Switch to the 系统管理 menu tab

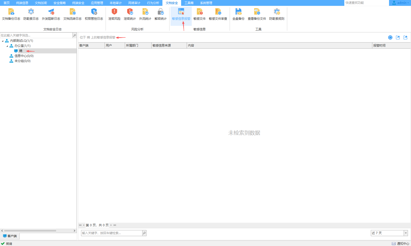206,3
